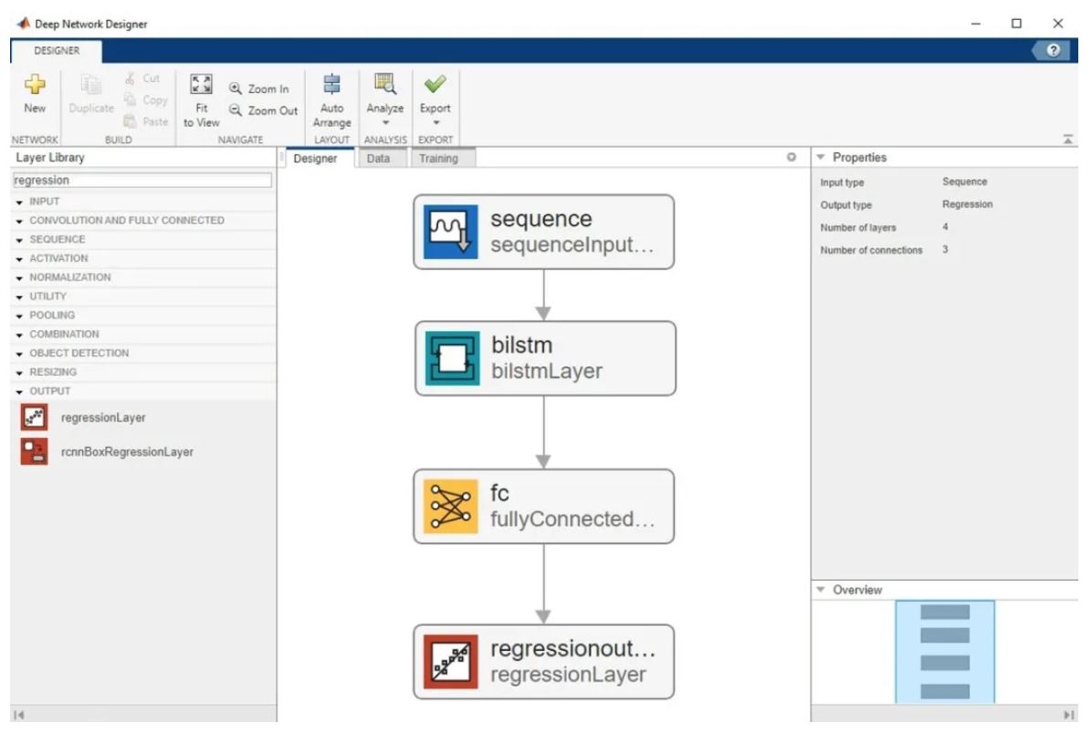Click the rcnnBoxRegressionLayer icon in library

pyautogui.click(x=34, y=451)
